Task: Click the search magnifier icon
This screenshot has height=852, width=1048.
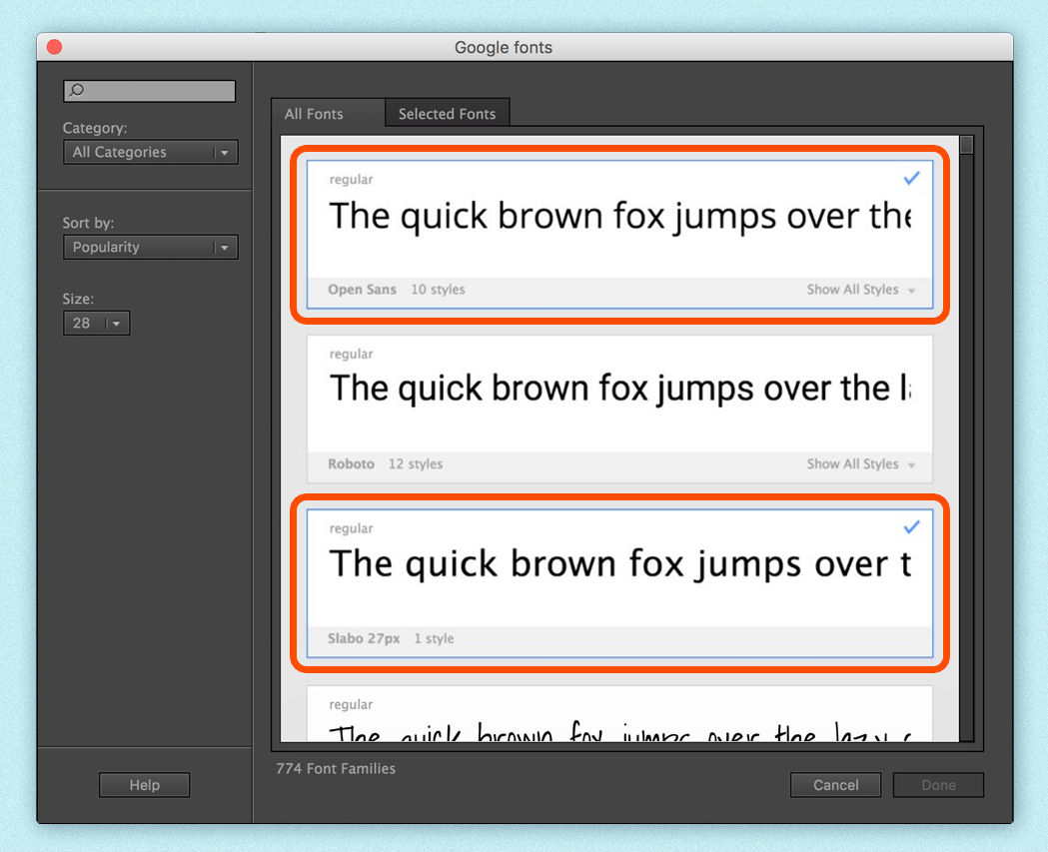Action: coord(77,90)
